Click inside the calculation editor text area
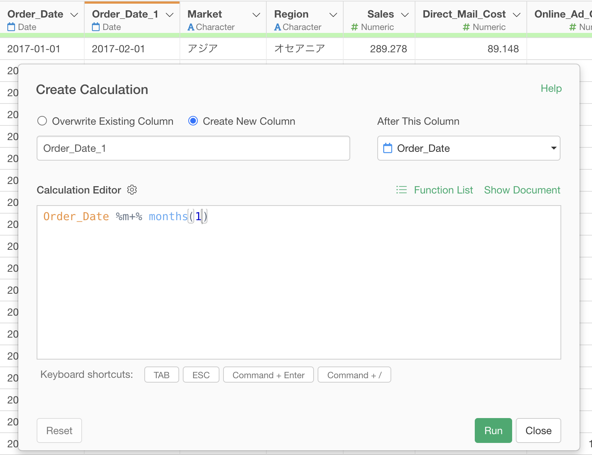592x455 pixels. click(x=299, y=282)
